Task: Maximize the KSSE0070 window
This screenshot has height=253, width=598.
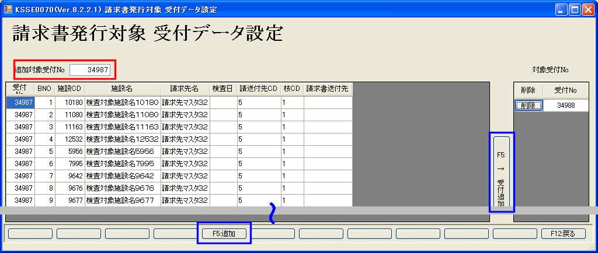Action: coord(574,9)
